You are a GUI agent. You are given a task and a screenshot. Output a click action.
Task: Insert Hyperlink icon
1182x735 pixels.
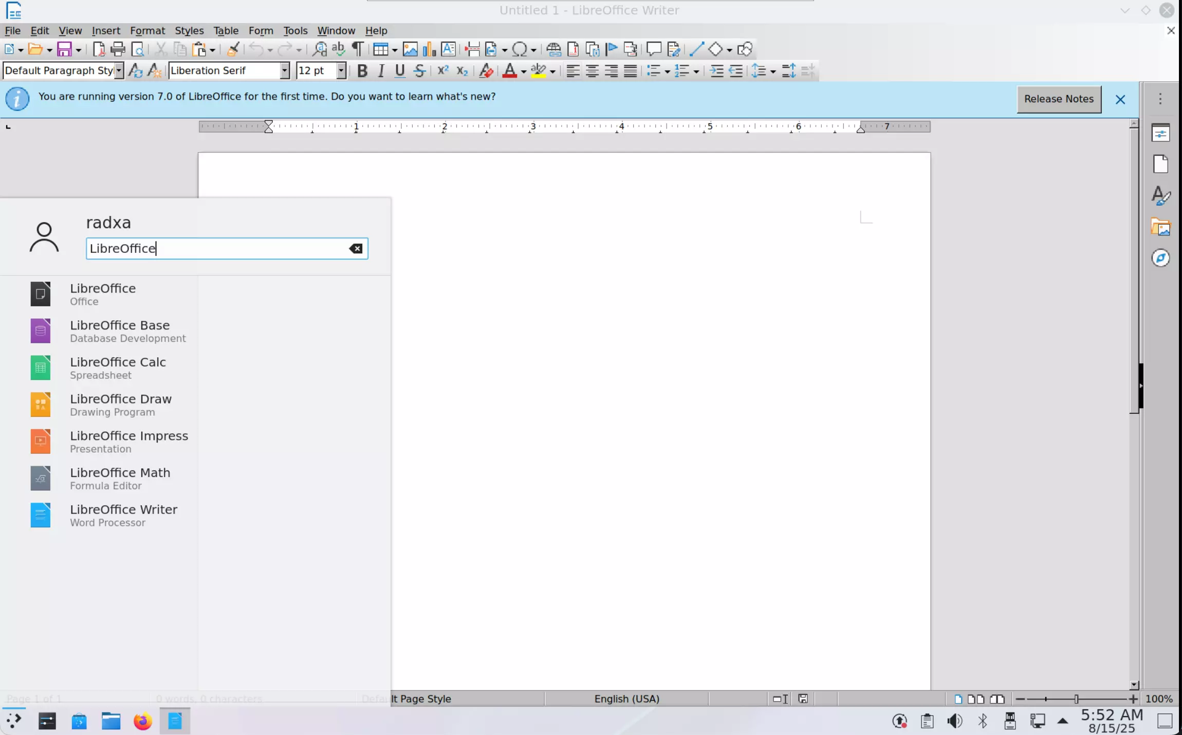553,49
